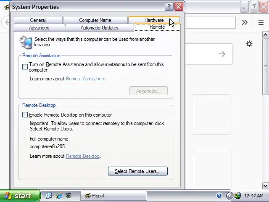Click the Mypal raccoon Quick Launch icon
The width and height of the screenshot is (269, 202).
click(x=69, y=195)
